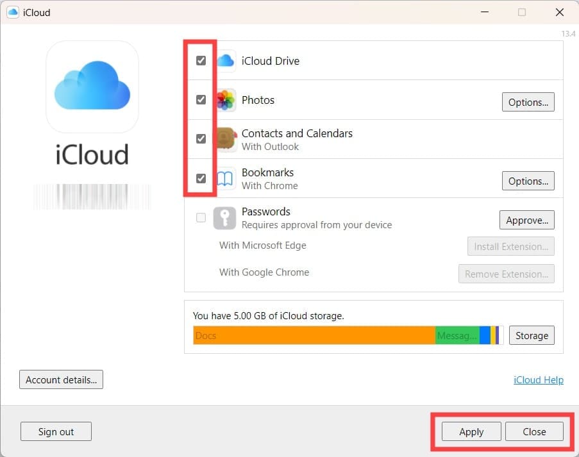Click the Photos pinwheel icon

click(x=226, y=100)
